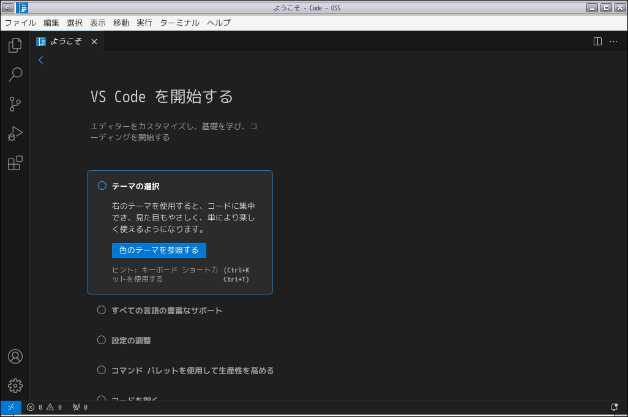Open the Manage gear icon
This screenshot has height=417, width=628.
(15, 386)
